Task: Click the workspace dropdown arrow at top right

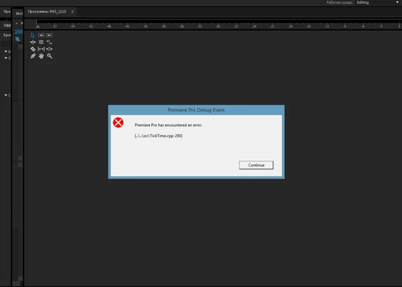Action: coord(397,3)
